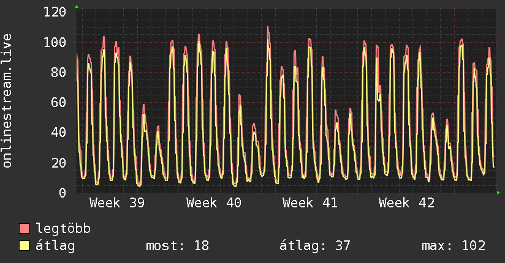Screen dimensions: 505x263
Task: Select the legtöbb legend label
Action: pyautogui.click(x=63, y=229)
